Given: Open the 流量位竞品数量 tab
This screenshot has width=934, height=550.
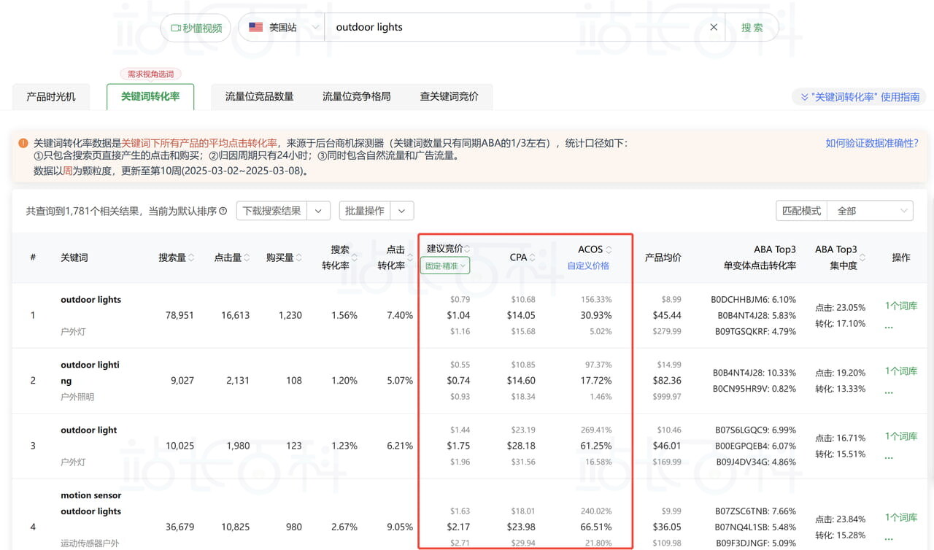Looking at the screenshot, I should [x=259, y=96].
